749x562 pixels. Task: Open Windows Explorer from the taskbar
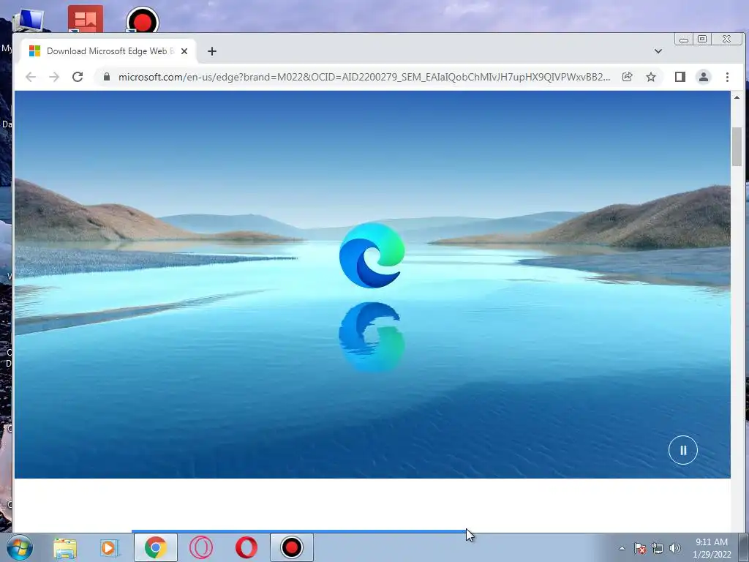(65, 547)
